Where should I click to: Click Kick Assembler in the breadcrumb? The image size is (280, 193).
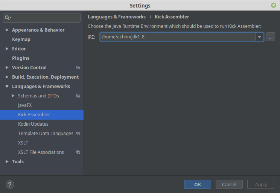click(172, 17)
